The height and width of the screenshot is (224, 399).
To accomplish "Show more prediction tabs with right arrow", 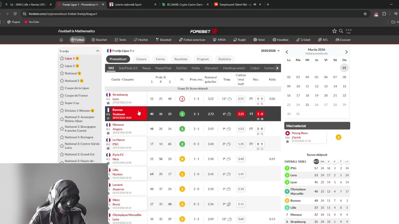I will 277,68.
